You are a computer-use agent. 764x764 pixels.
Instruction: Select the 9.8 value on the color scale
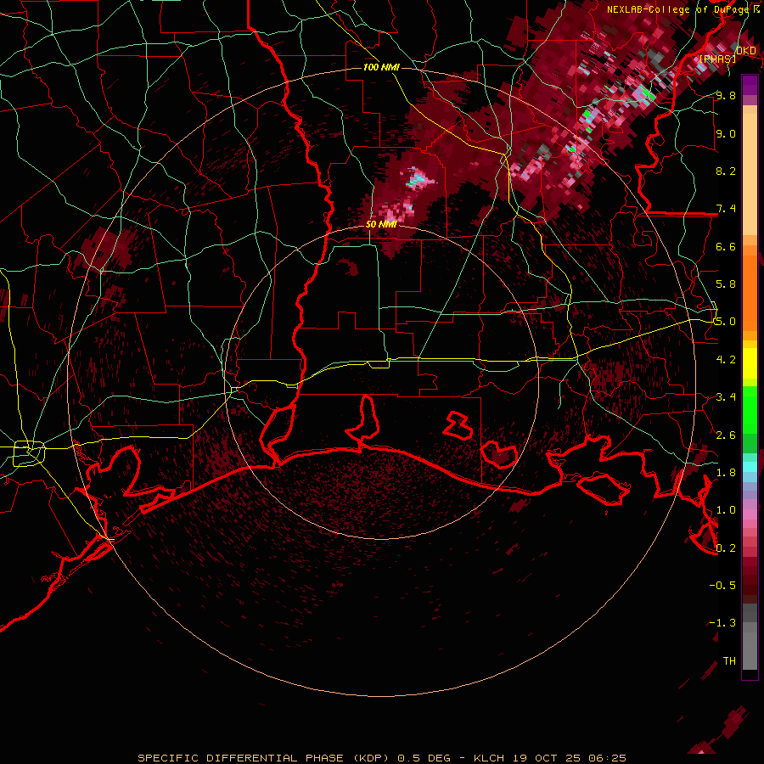tap(726, 96)
